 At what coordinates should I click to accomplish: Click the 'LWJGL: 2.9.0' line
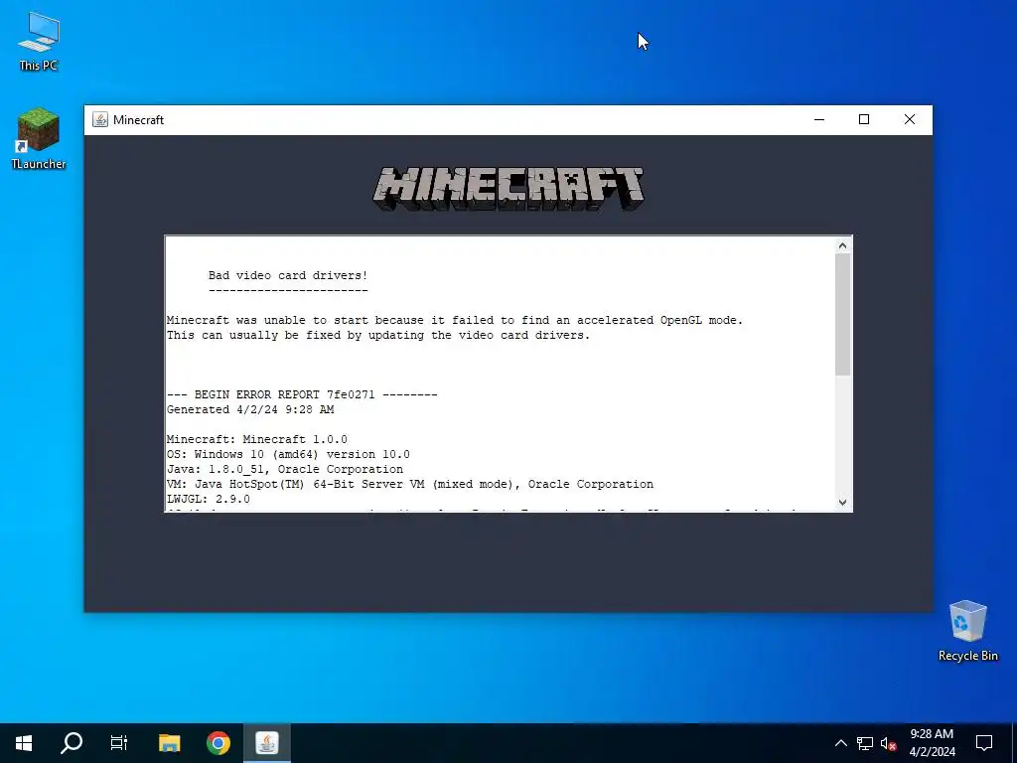coord(209,499)
